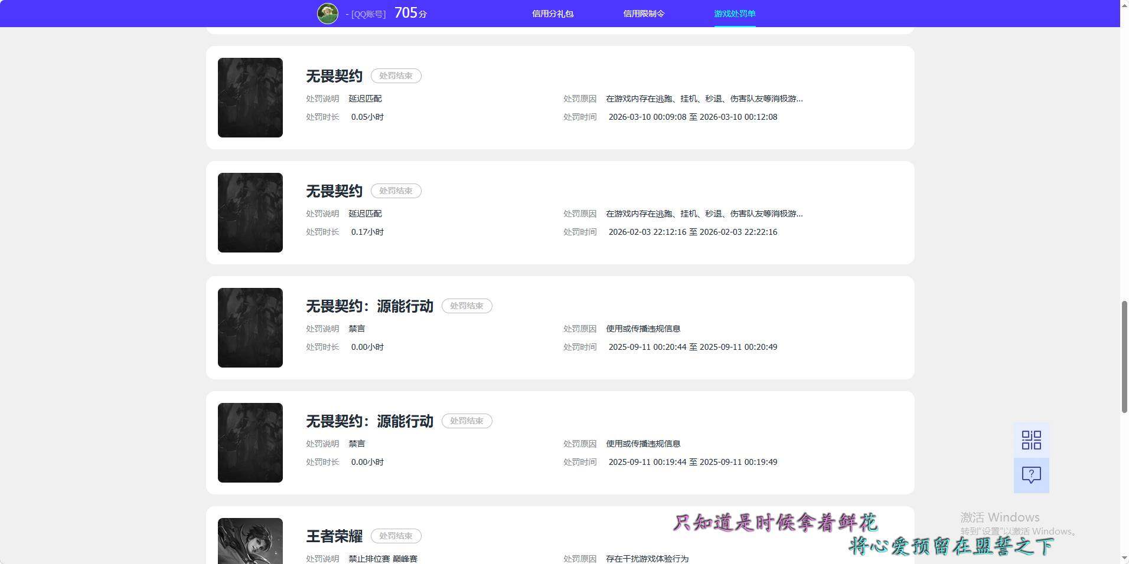The image size is (1129, 564).
Task: Click the 无畏契约 game cover image
Action: (250, 97)
